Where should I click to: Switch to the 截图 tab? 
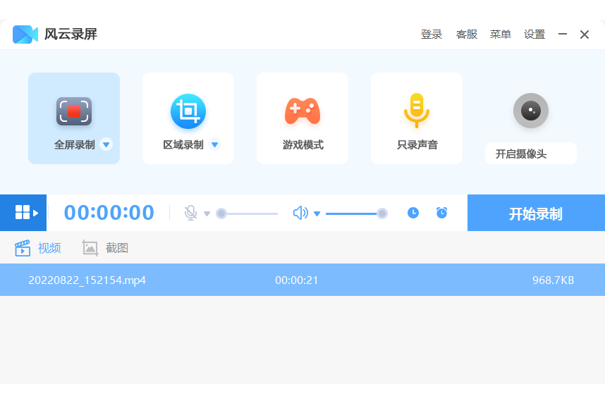point(106,248)
